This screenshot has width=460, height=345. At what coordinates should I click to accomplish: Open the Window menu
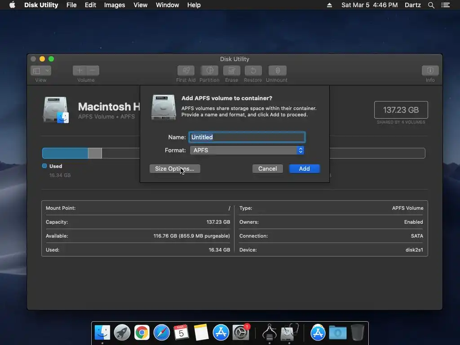pyautogui.click(x=167, y=5)
